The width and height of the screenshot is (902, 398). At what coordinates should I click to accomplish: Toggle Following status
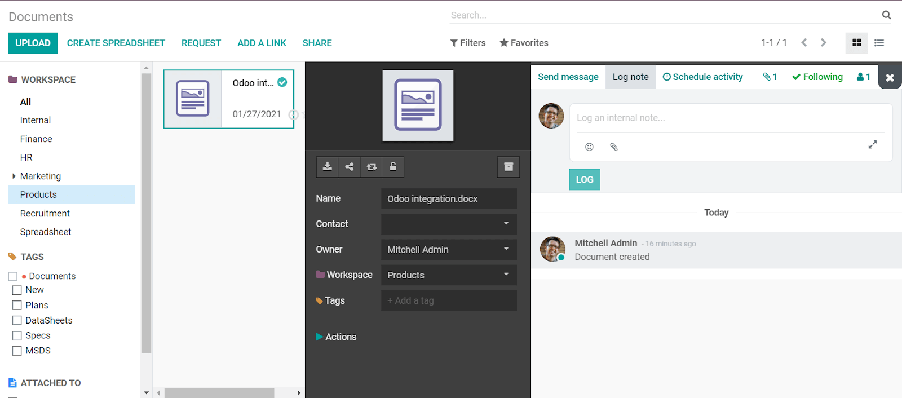[x=817, y=77]
